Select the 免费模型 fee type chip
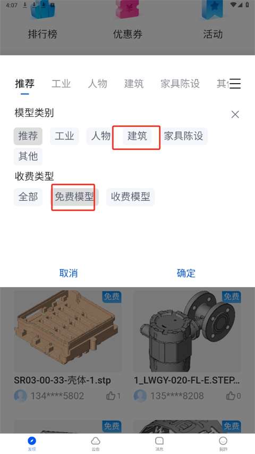Viewport: 255px width, 454px height. (x=74, y=197)
